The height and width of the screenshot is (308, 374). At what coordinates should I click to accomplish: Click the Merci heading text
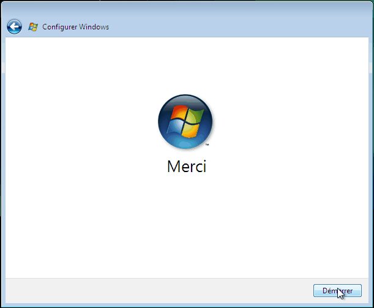click(x=187, y=167)
